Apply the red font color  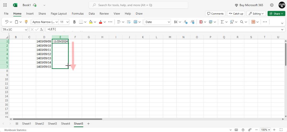[100, 22]
